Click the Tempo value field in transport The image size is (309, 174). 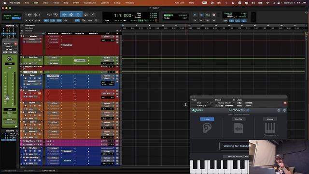coord(242,17)
